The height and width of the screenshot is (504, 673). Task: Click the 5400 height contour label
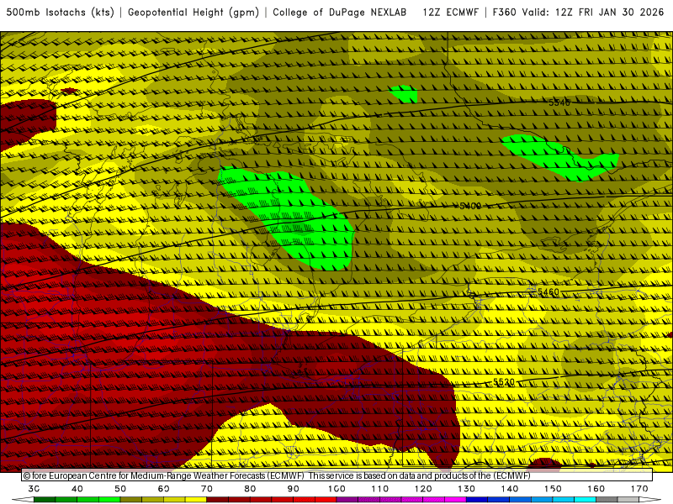[x=470, y=206]
